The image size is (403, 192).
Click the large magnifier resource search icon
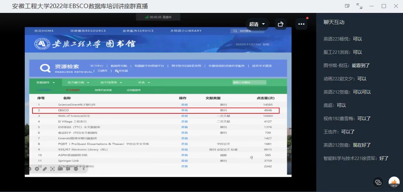45,68
